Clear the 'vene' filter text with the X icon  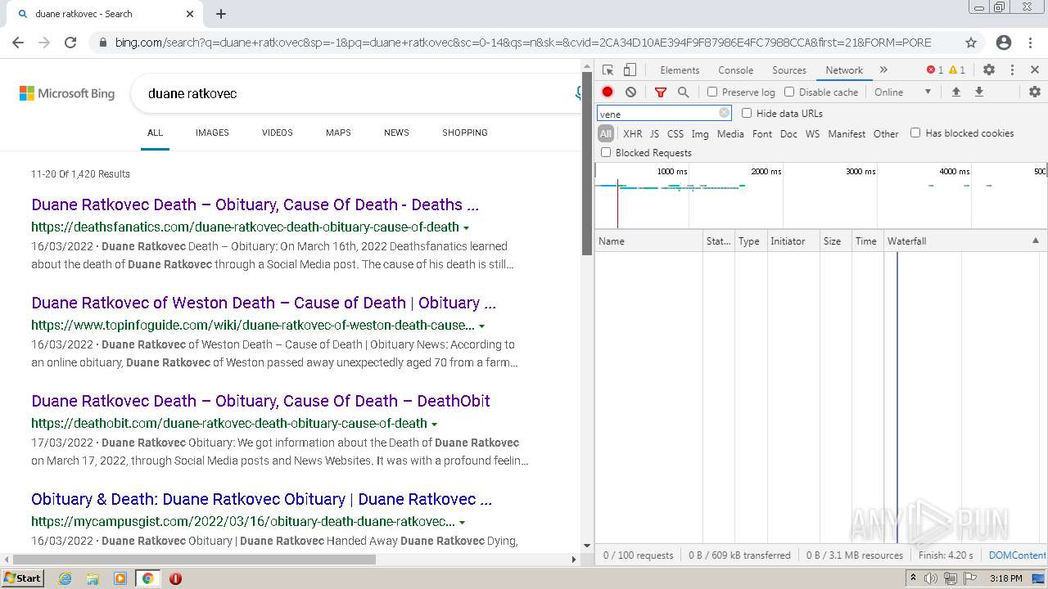[x=724, y=114]
